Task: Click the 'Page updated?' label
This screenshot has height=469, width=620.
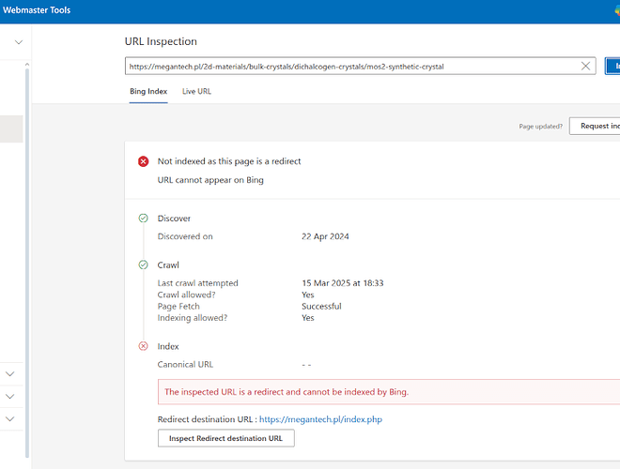Action: click(540, 127)
